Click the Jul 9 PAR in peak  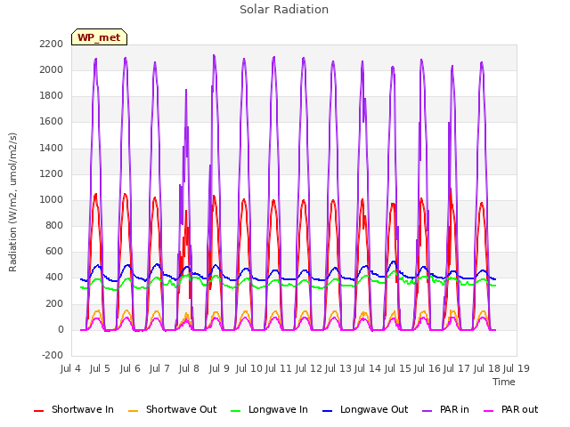point(214,56)
